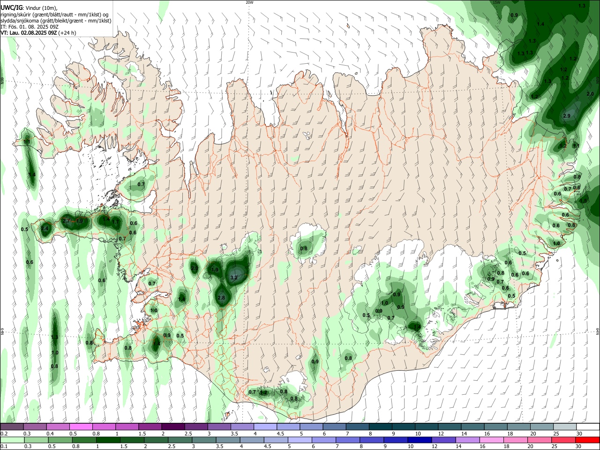The width and height of the screenshot is (600, 450).
Task: Pick the darkest purple 2–2.5 snow swatch
Action: click(x=172, y=427)
